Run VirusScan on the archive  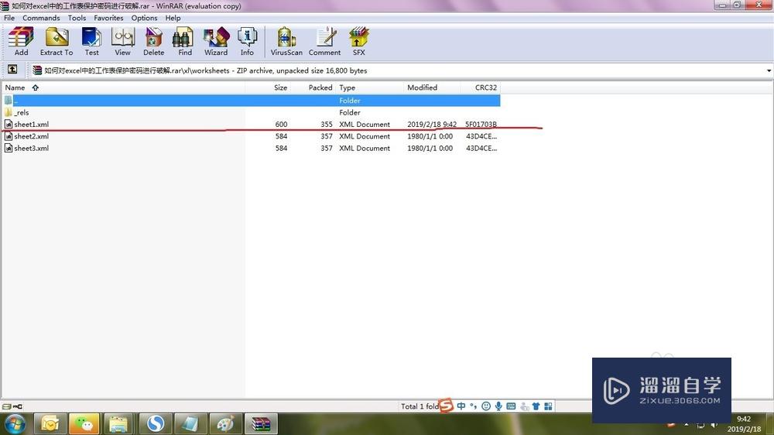pos(286,42)
